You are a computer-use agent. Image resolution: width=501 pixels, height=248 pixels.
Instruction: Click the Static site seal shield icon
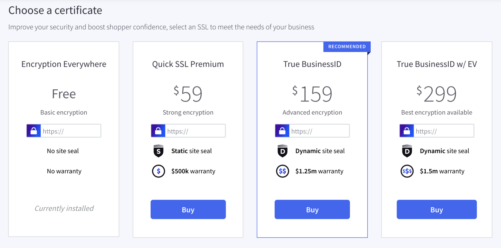[158, 151]
